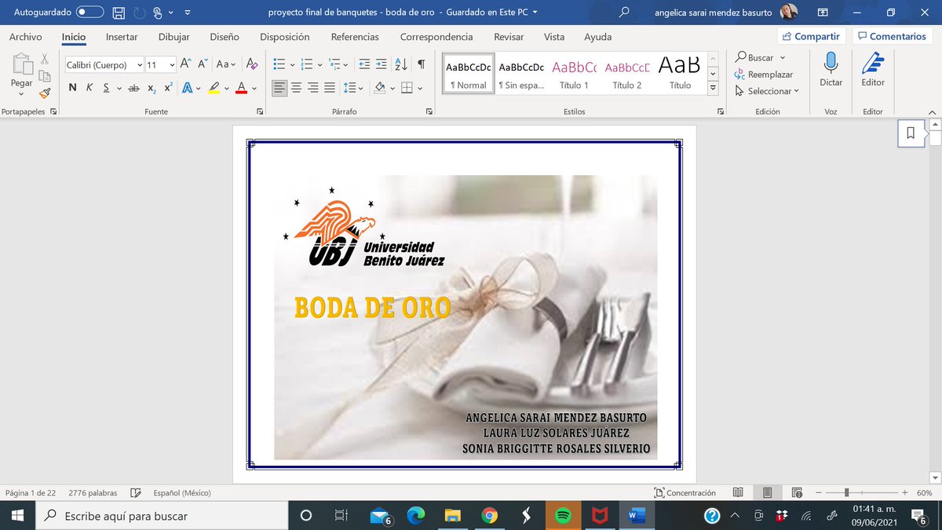Open Google Chrome from taskbar

tap(489, 516)
